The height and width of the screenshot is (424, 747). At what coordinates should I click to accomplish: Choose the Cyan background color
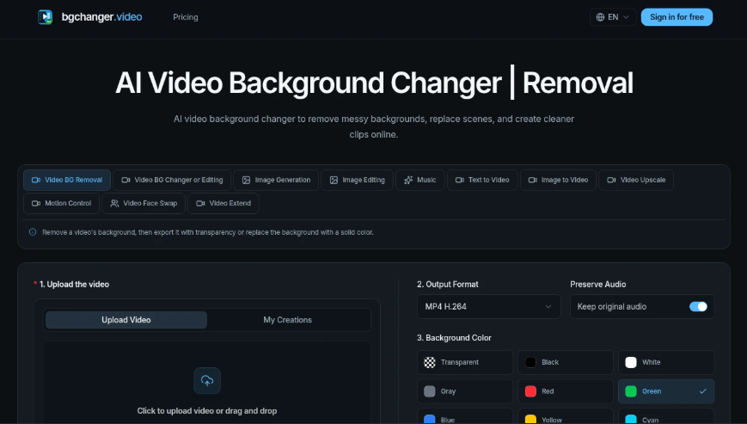tap(666, 416)
